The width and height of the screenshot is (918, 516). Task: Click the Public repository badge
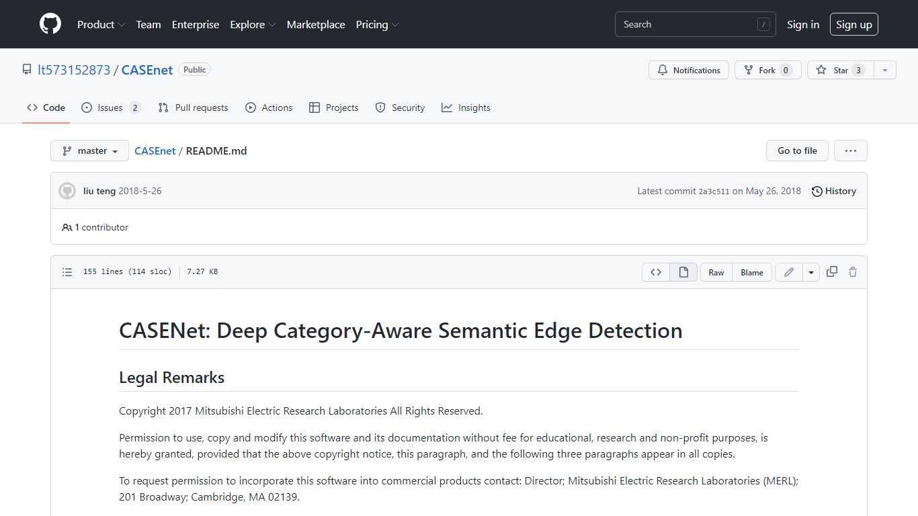194,69
